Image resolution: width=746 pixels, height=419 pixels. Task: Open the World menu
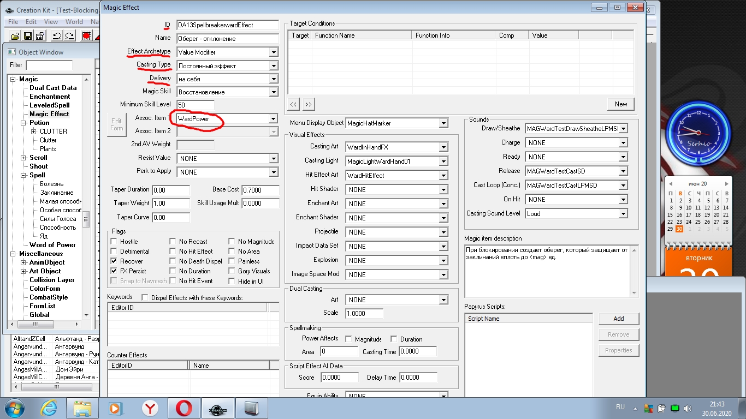(x=74, y=22)
